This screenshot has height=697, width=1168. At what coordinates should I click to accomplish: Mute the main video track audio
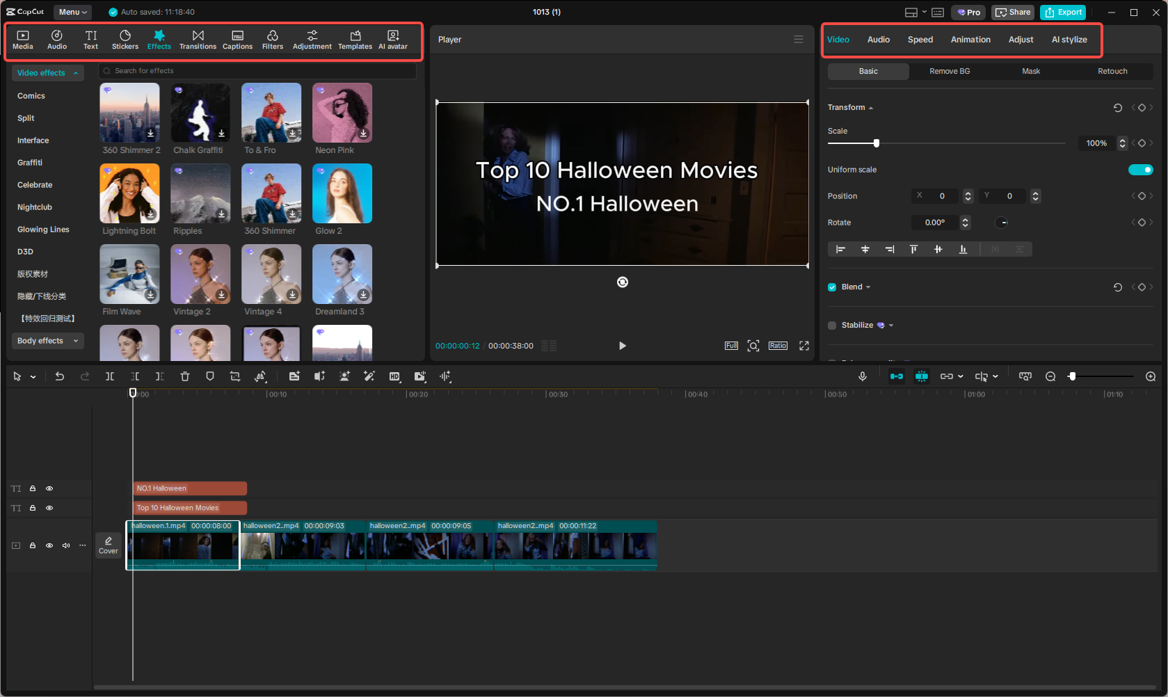point(66,545)
